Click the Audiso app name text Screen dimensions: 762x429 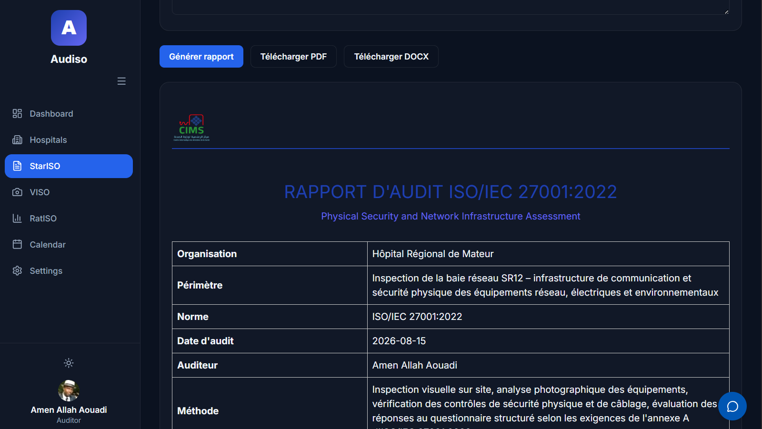69,59
